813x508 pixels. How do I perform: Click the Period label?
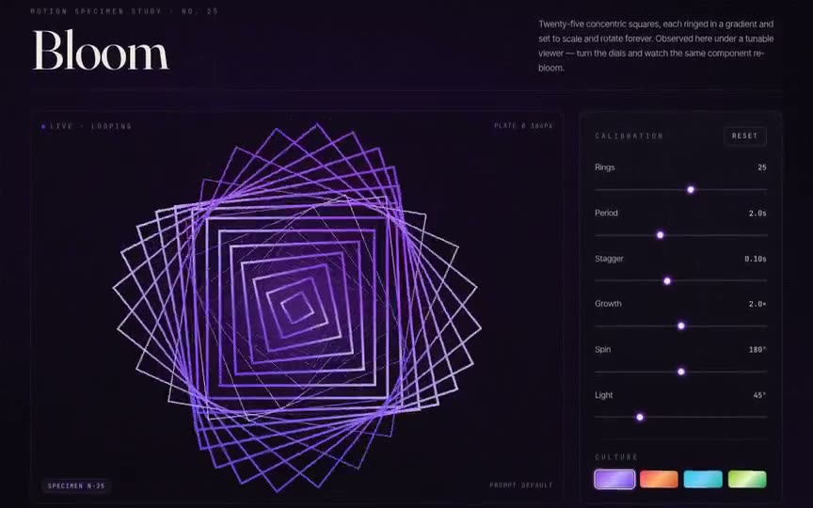click(x=606, y=213)
